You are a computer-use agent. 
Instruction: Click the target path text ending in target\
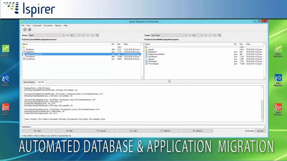[161, 40]
